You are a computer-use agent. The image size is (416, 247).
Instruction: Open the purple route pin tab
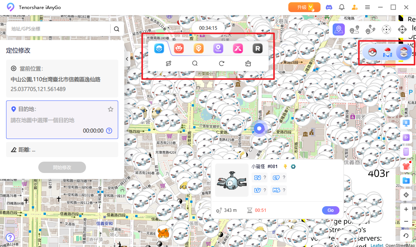point(218,48)
